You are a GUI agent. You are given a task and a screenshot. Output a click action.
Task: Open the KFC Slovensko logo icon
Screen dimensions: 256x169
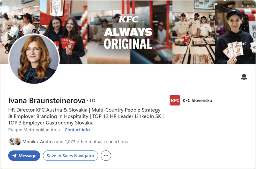coord(175,100)
